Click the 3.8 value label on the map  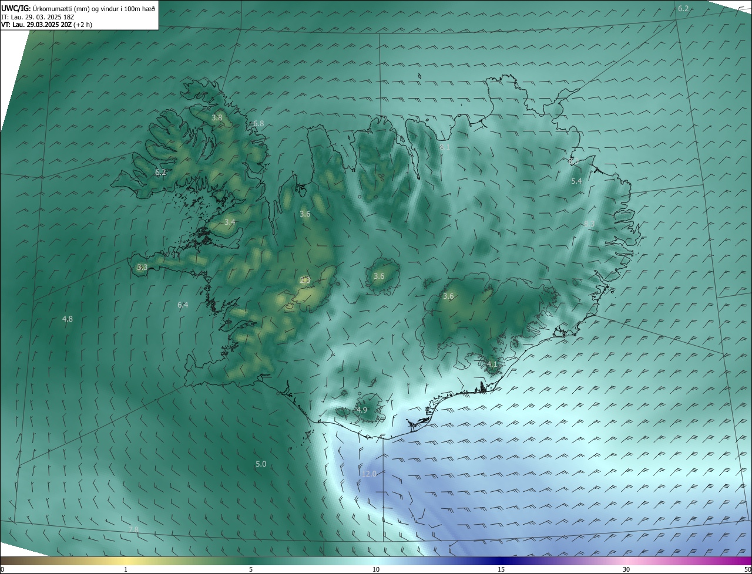pyautogui.click(x=217, y=117)
